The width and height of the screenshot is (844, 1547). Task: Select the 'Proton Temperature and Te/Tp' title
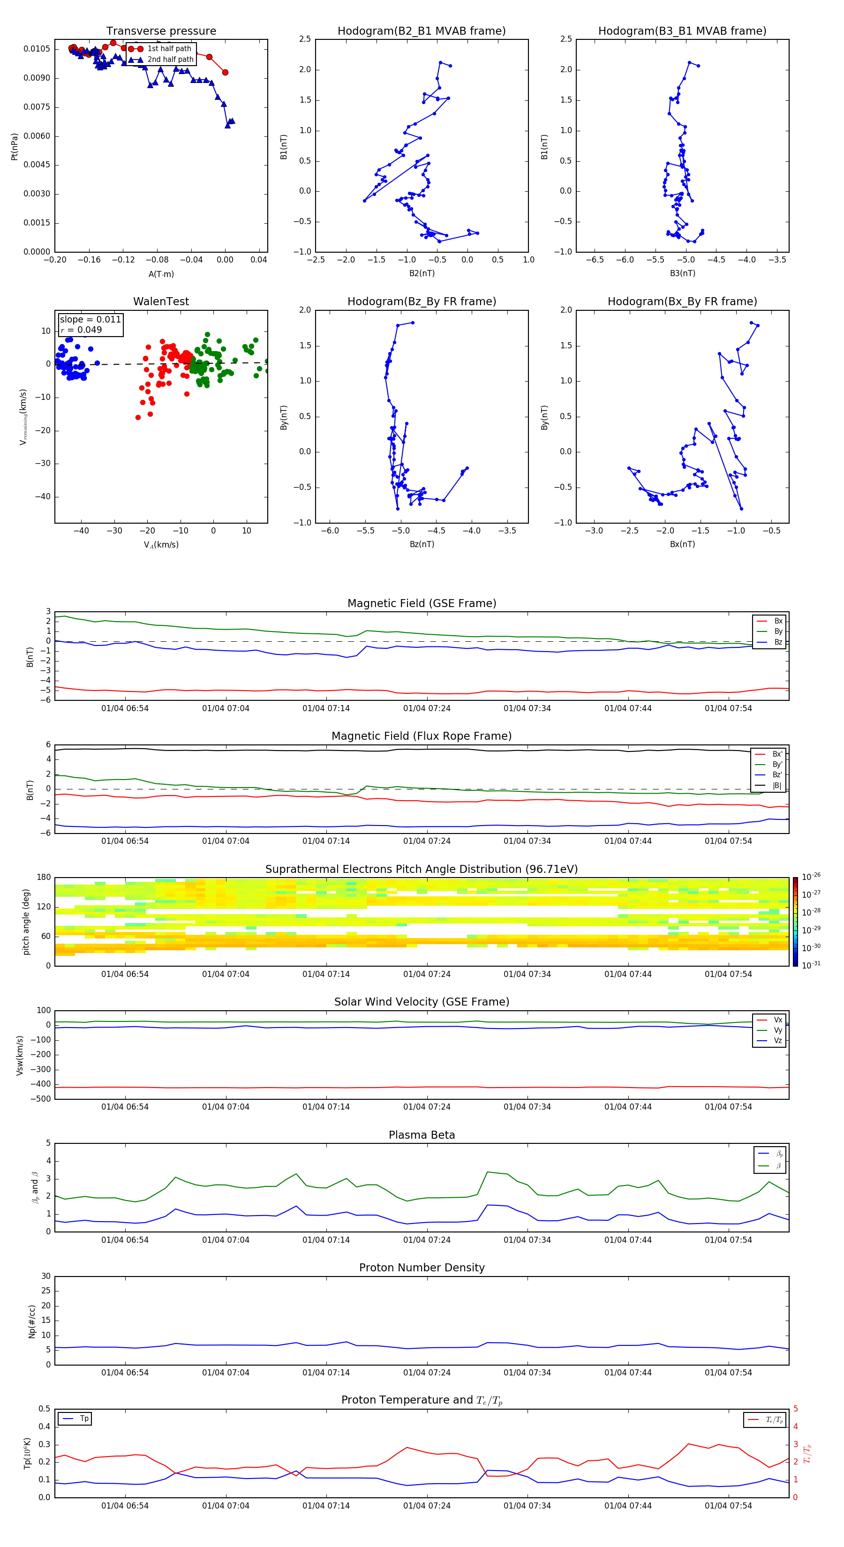422,1400
